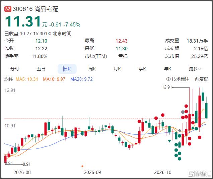Click the gray diamond chart marker

pyautogui.click(x=180, y=131)
